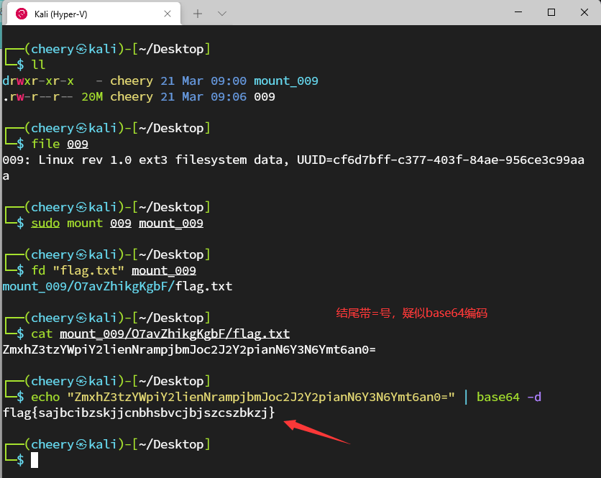The height and width of the screenshot is (478, 601).
Task: Click the 'sudo' word in mount command
Action: click(45, 223)
